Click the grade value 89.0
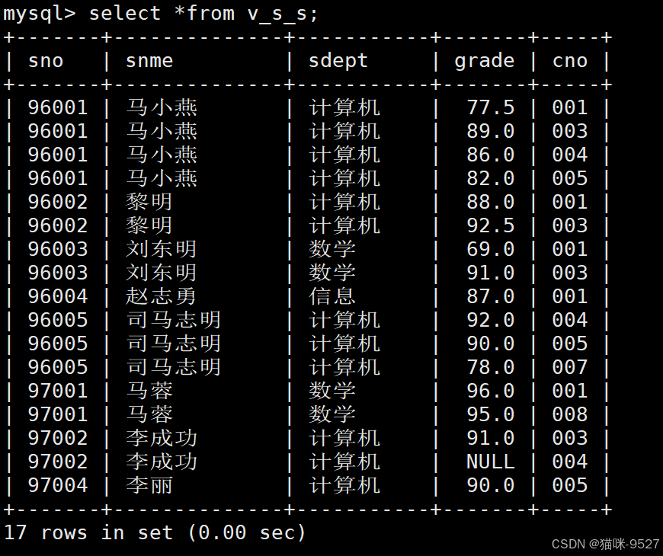This screenshot has height=556, width=663. (x=491, y=132)
